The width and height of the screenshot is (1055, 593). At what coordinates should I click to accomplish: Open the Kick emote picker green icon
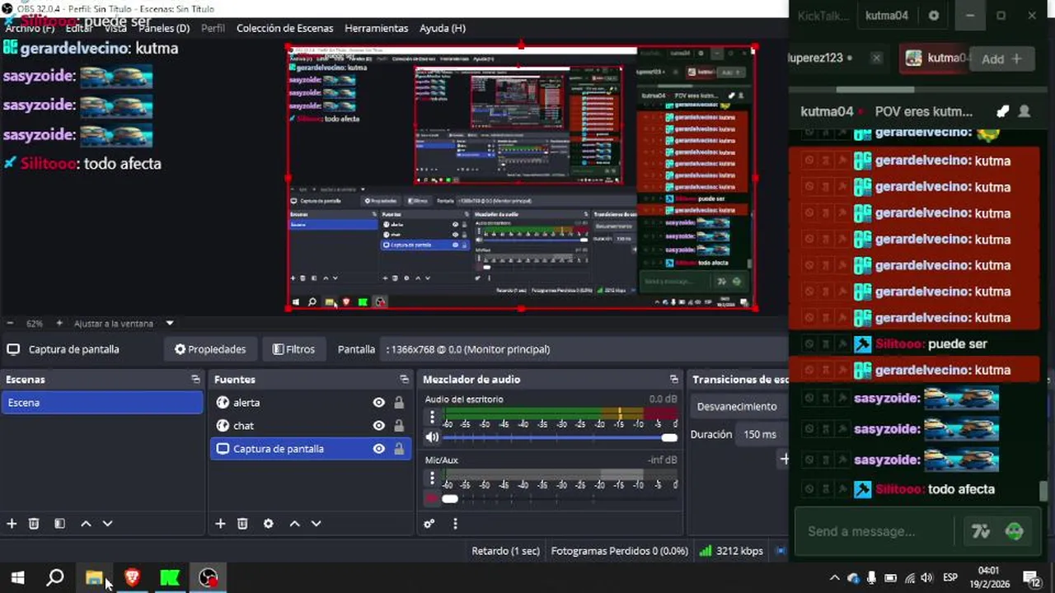(x=1015, y=531)
